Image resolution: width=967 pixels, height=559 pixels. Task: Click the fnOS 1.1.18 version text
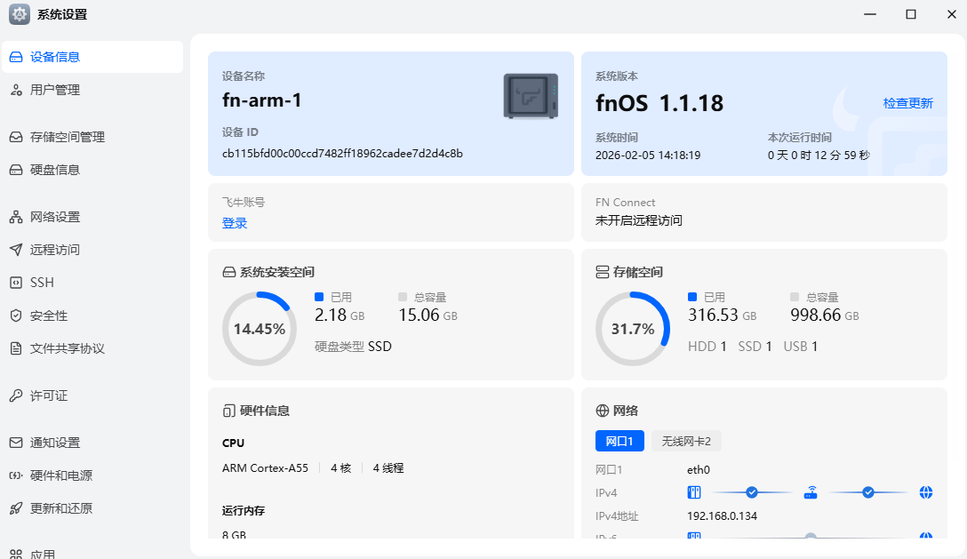point(659,103)
